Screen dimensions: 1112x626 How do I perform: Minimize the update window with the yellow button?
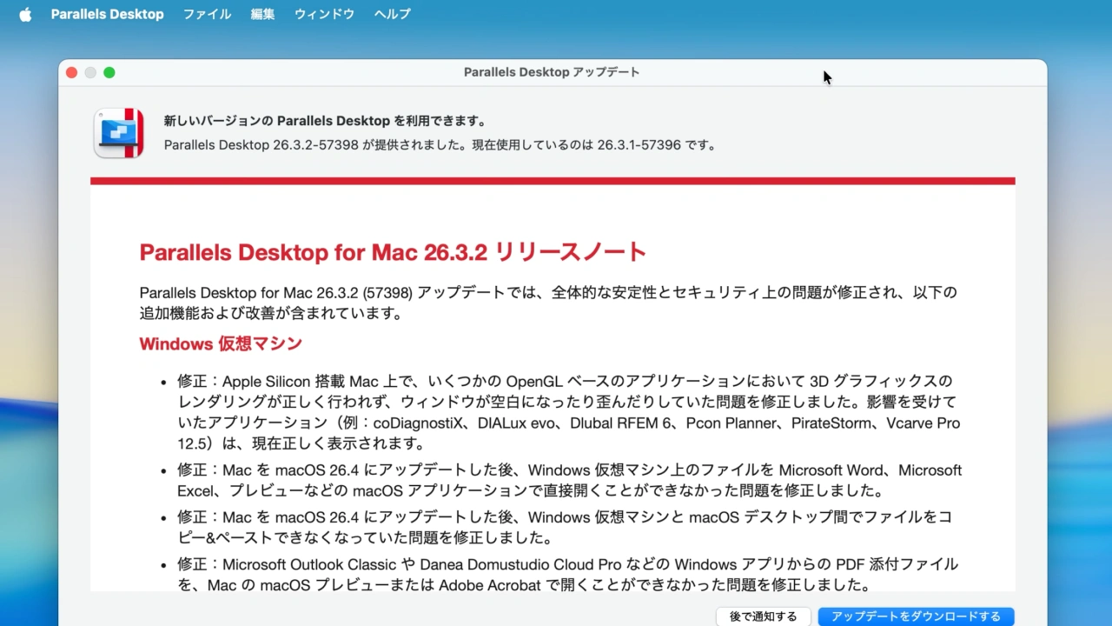[x=90, y=72]
